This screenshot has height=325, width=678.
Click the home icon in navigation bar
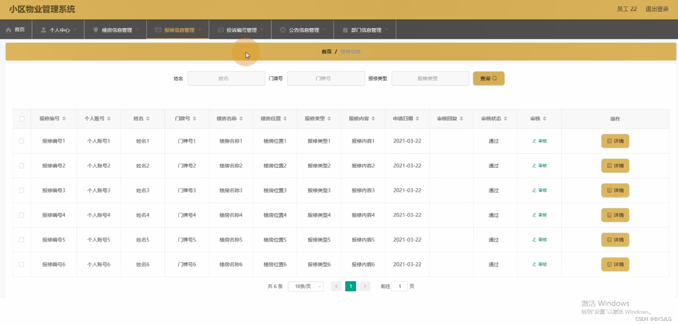pos(9,30)
